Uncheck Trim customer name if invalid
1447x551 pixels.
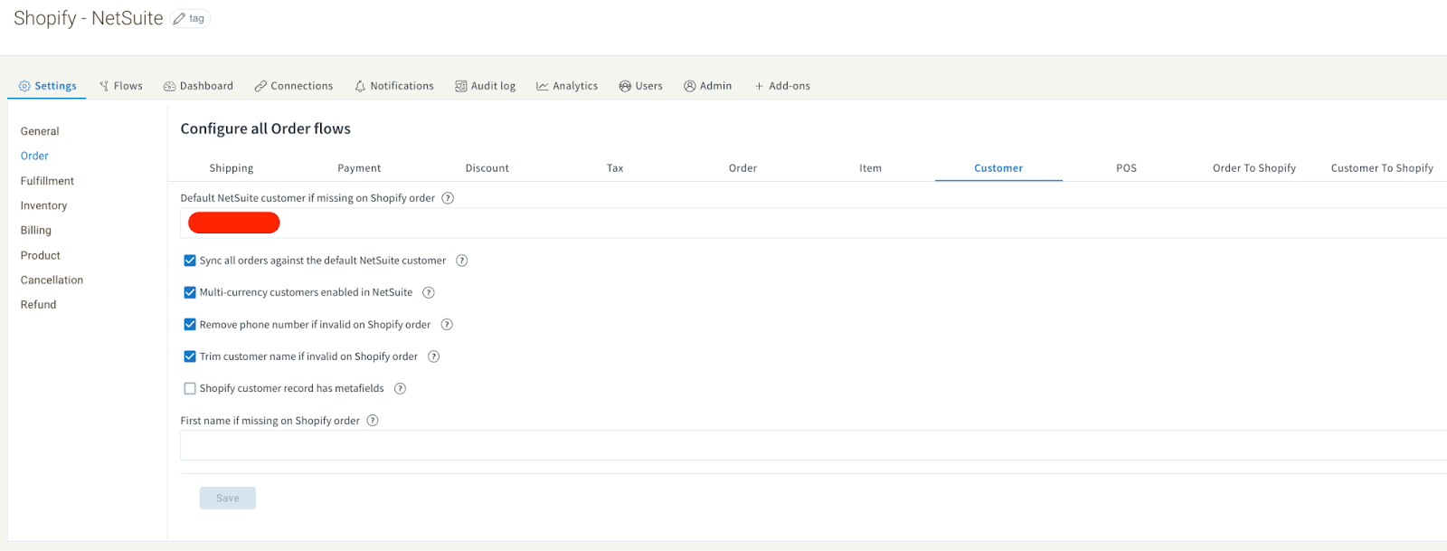pyautogui.click(x=190, y=356)
